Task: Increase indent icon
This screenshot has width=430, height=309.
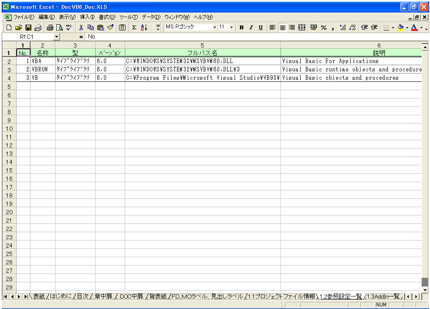Action: [374, 28]
